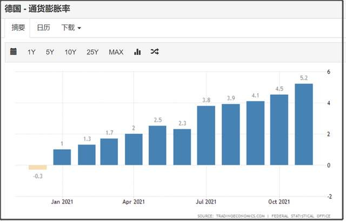Click the FEDERAL STATISTICAL OFFICE text
This screenshot has width=346, height=222.
coord(301,216)
